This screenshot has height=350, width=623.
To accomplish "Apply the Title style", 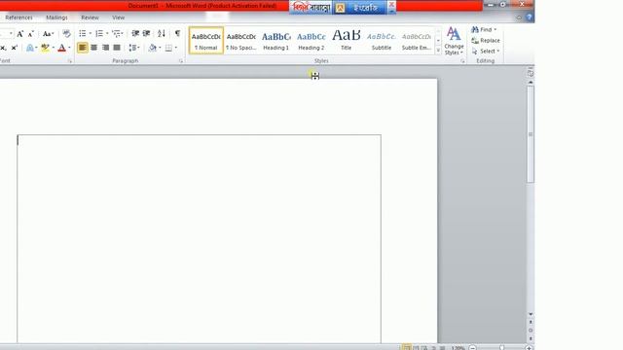I will click(x=347, y=40).
